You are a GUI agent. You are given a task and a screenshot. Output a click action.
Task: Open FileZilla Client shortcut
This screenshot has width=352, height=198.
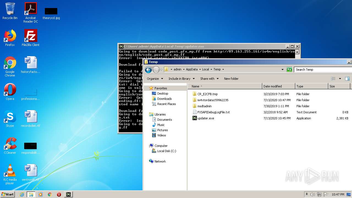31,38
